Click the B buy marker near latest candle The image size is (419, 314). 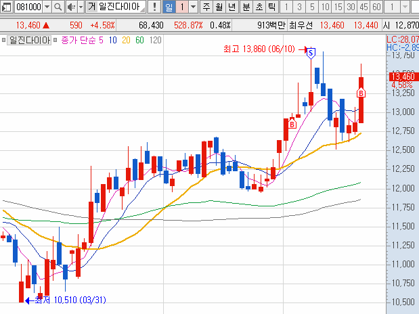(361, 92)
